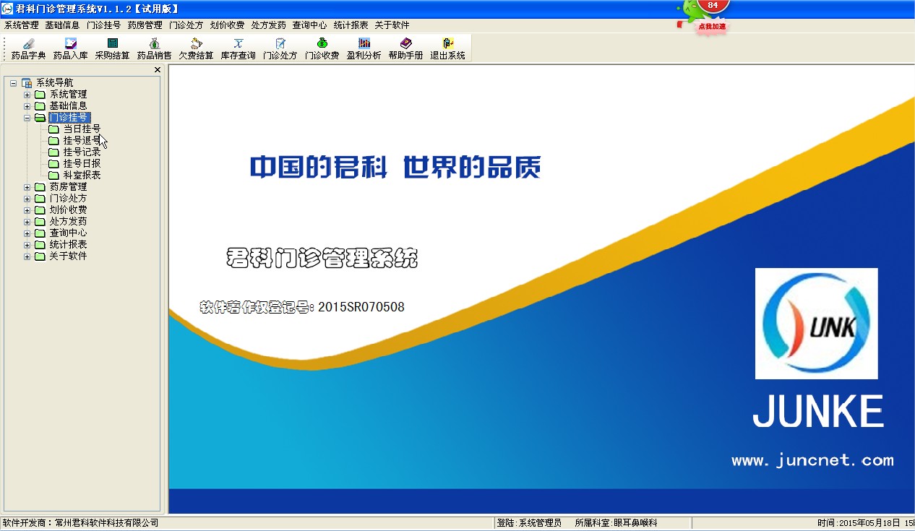This screenshot has width=915, height=531.
Task: Select 科室报表 in the navigation tree
Action: coord(82,176)
